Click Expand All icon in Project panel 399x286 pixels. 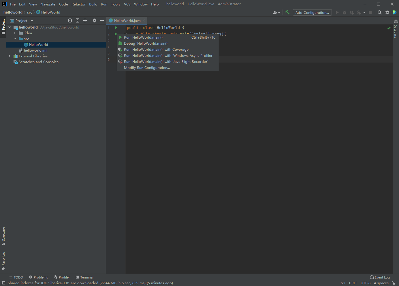[78, 20]
